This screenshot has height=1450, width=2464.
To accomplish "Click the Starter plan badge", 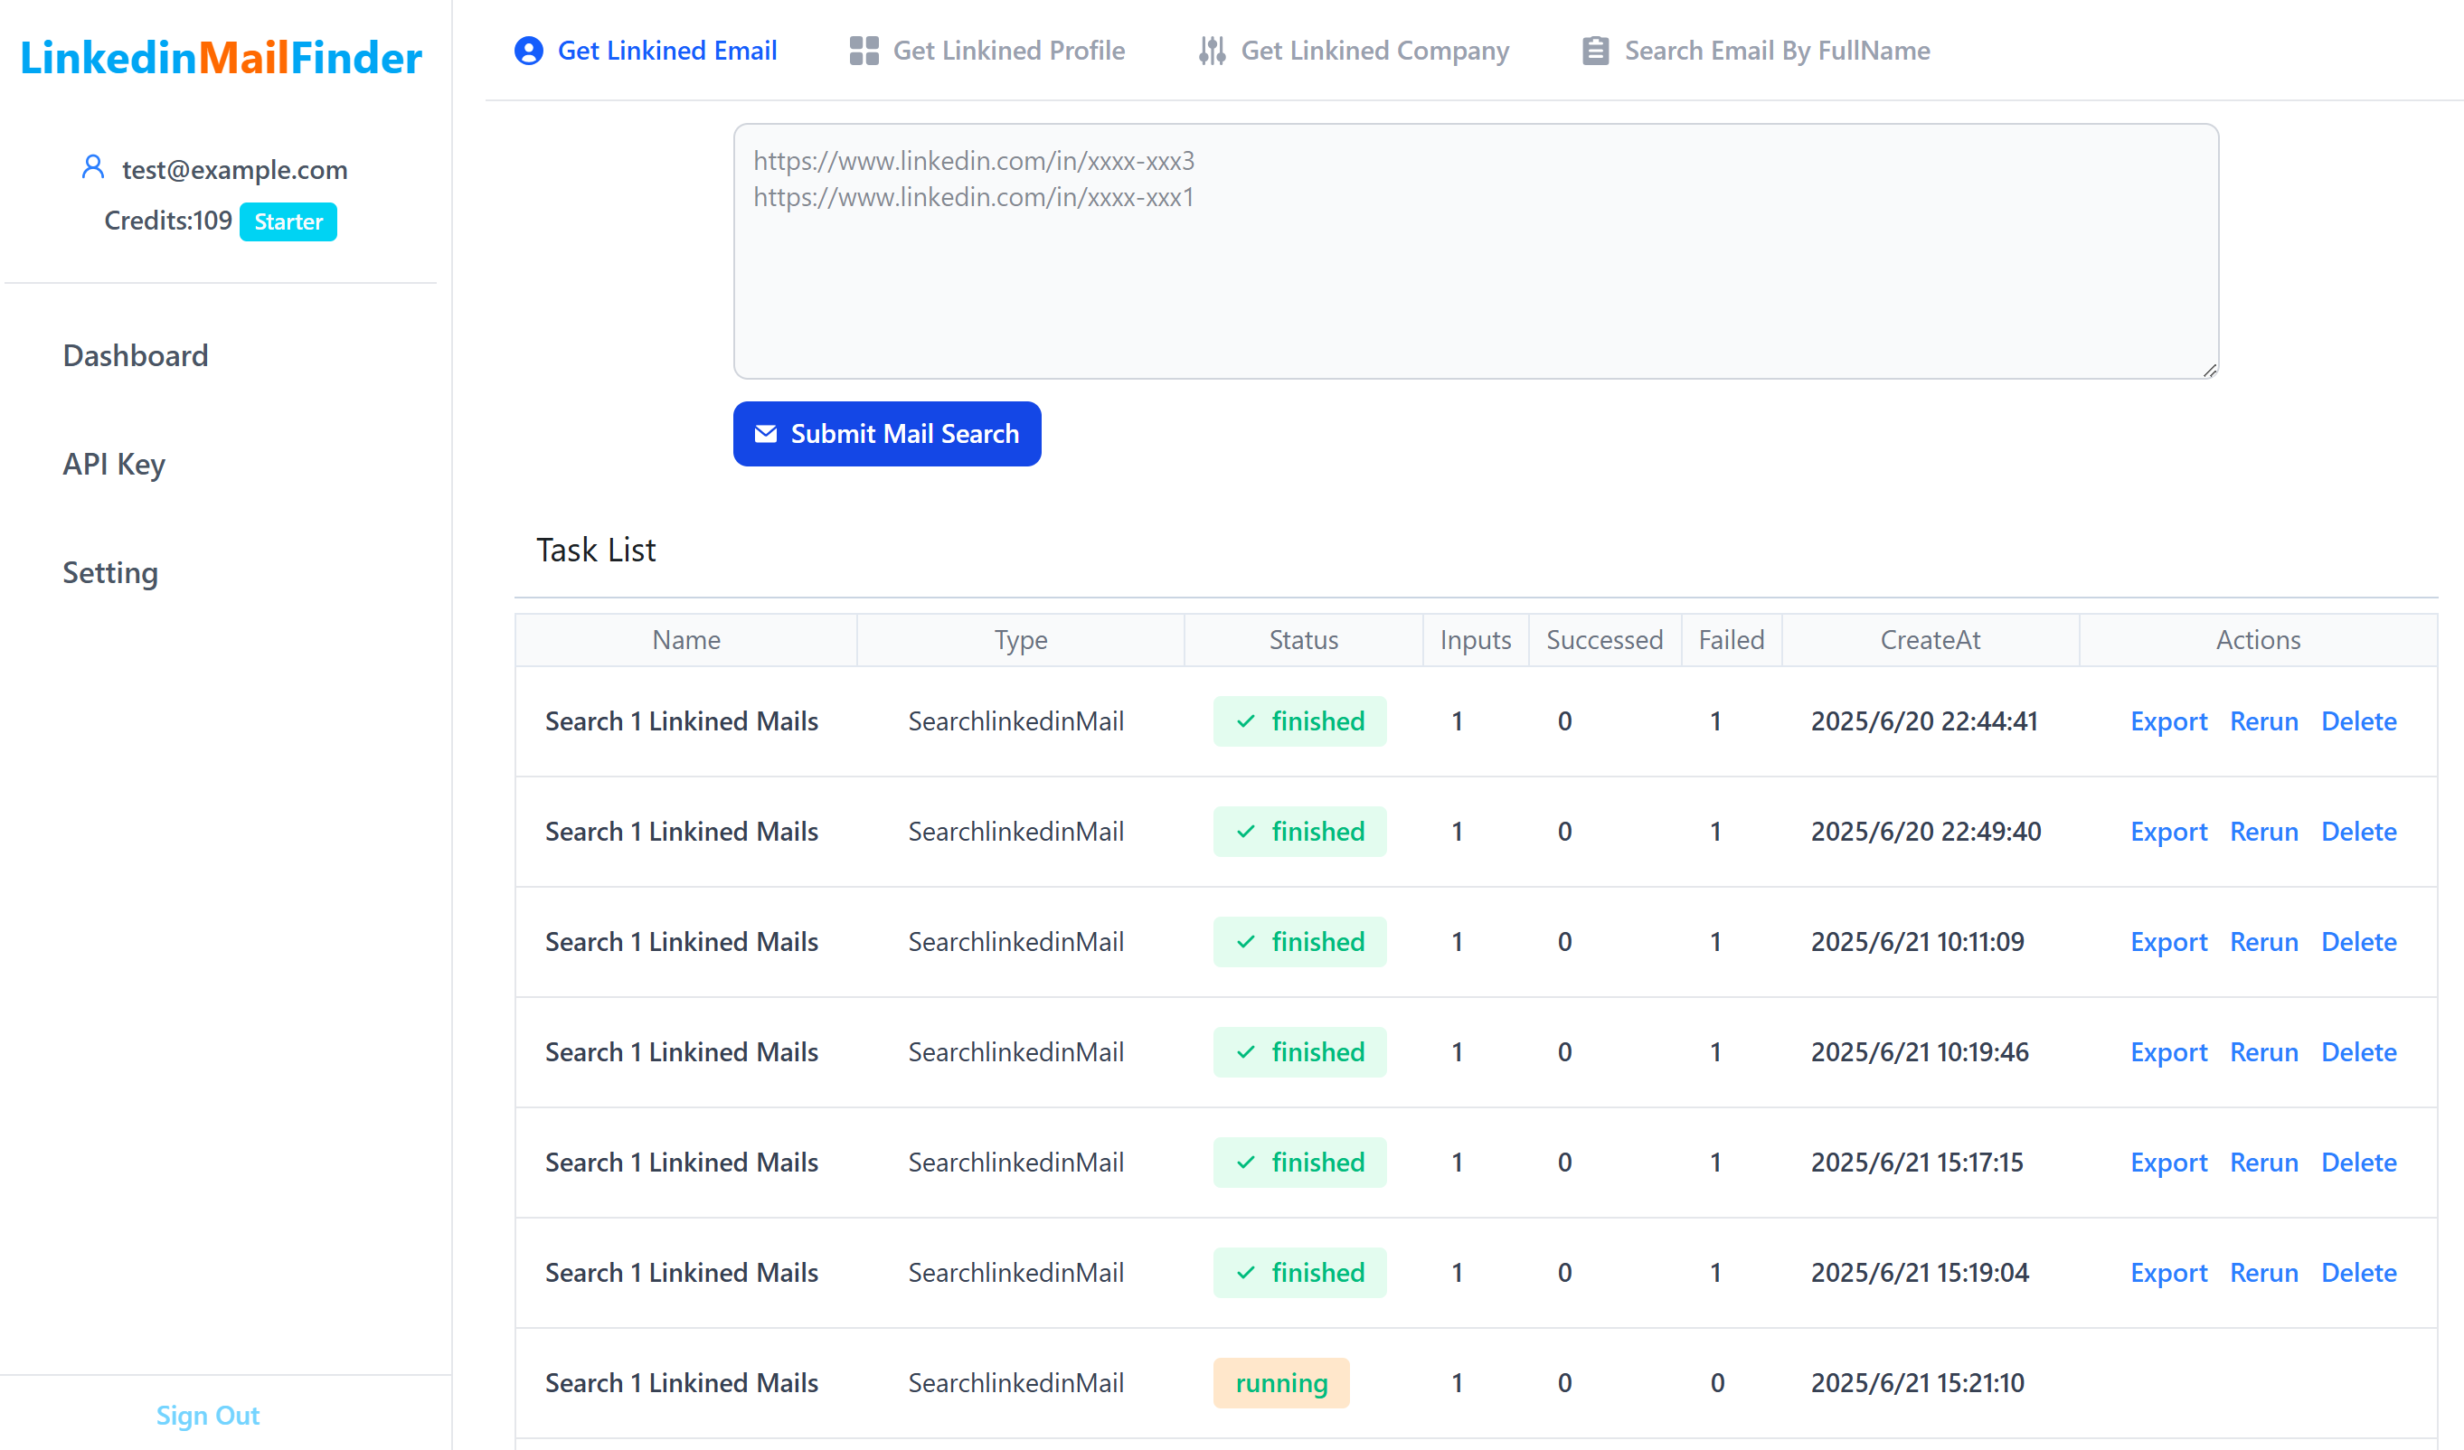I will tap(288, 222).
